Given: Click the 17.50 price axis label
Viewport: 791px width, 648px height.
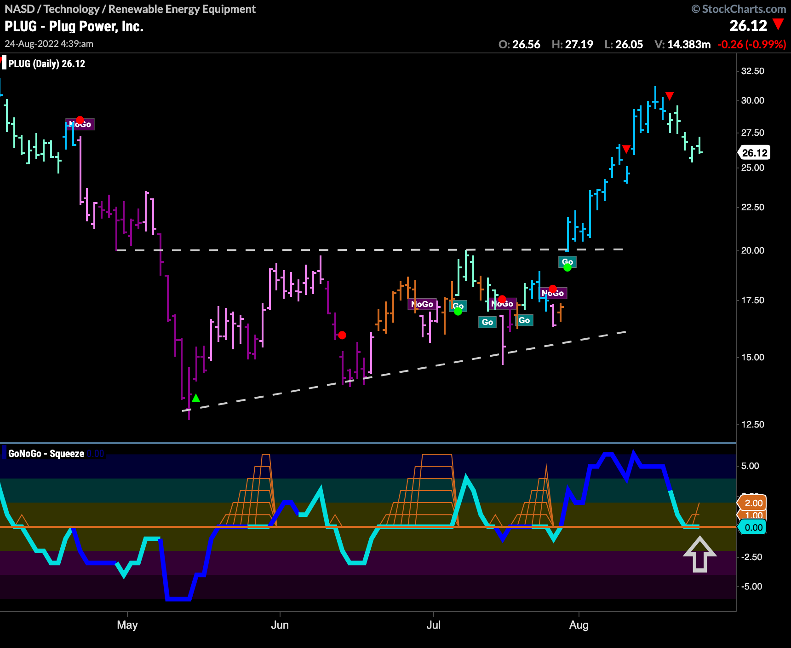Looking at the screenshot, I should [753, 300].
